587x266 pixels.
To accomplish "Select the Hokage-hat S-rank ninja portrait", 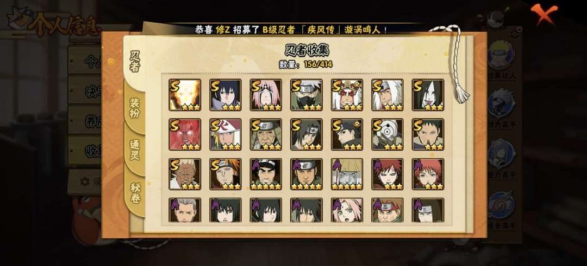I will (x=226, y=134).
